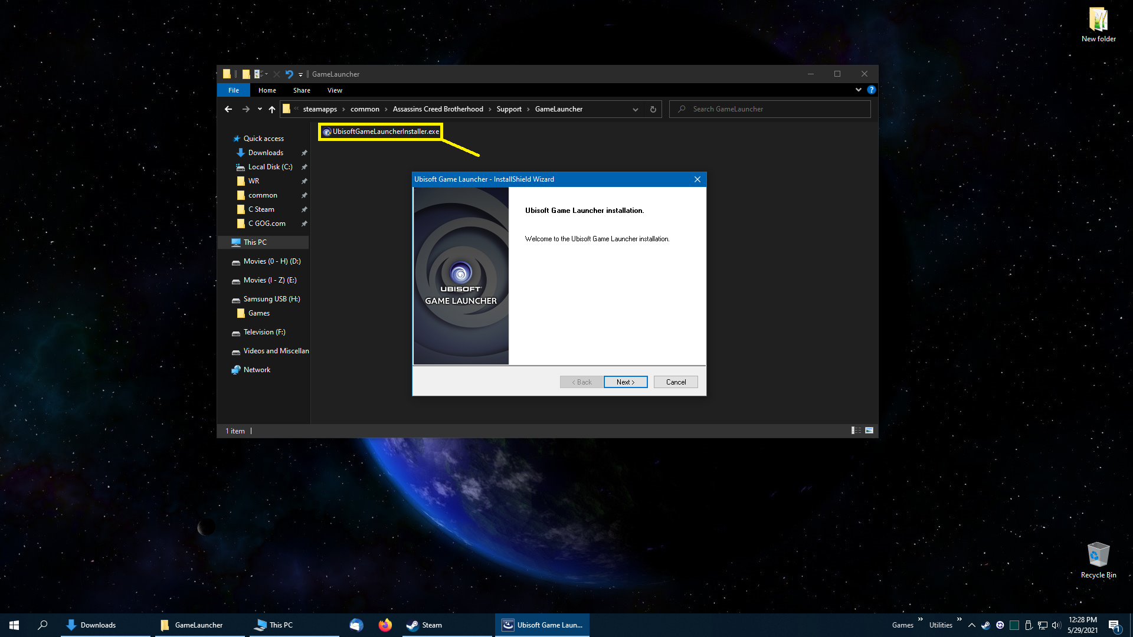Click the Refresh icon in address bar
1133x637 pixels.
pyautogui.click(x=653, y=109)
